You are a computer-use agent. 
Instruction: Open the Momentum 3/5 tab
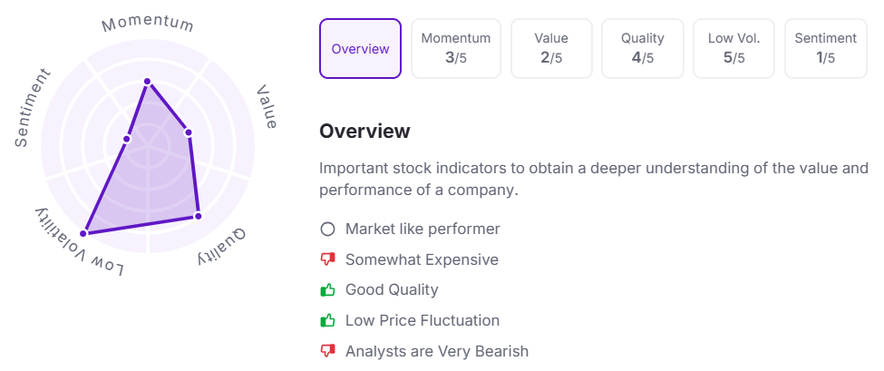pyautogui.click(x=456, y=48)
